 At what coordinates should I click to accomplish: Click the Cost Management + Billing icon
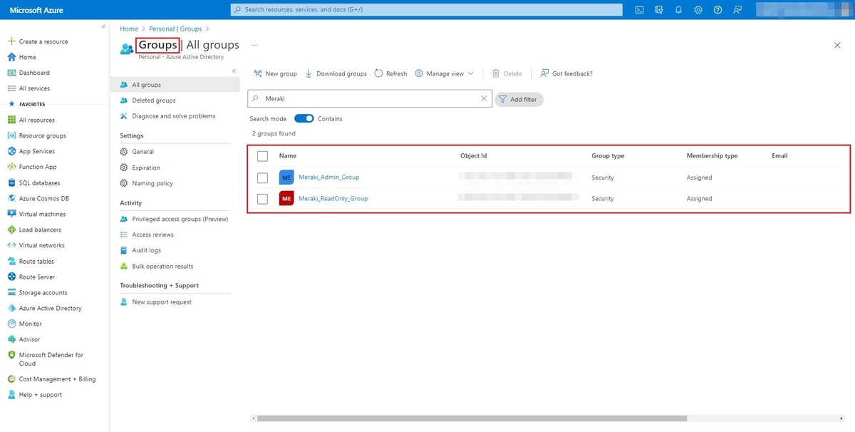point(11,379)
